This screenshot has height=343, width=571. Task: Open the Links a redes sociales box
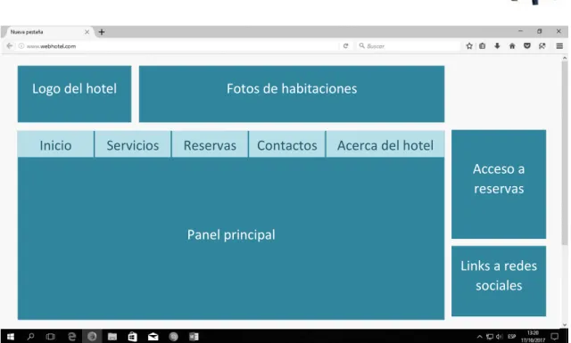[x=499, y=281]
